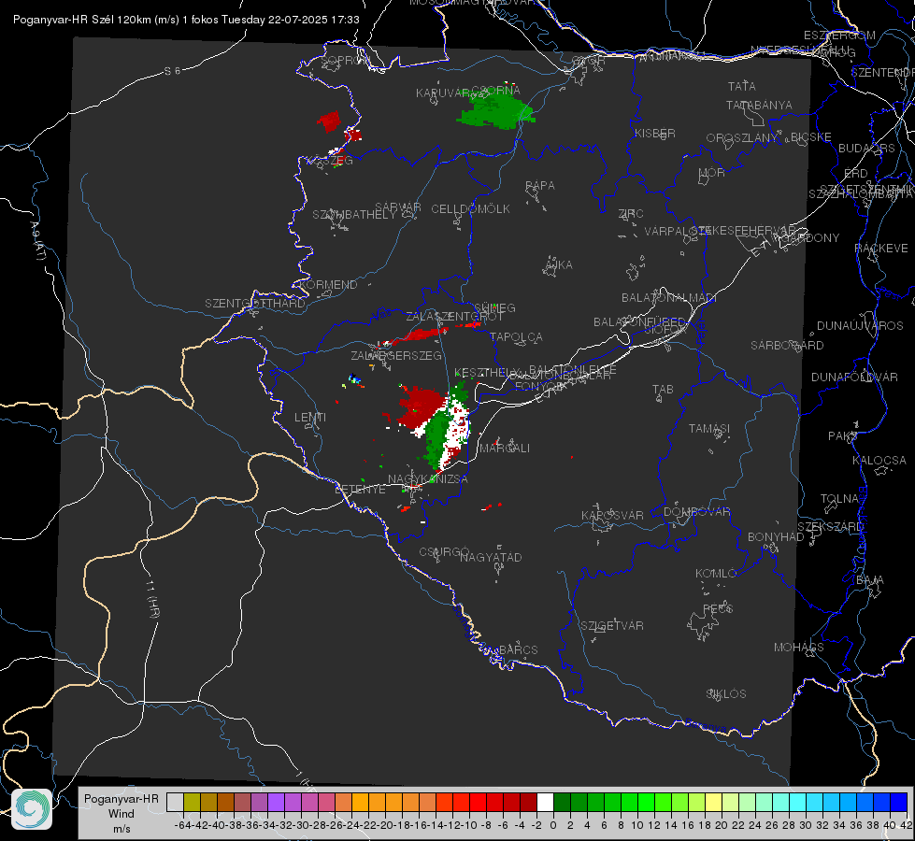Click the 'LETENYE' city label
915x841 pixels.
tap(360, 489)
